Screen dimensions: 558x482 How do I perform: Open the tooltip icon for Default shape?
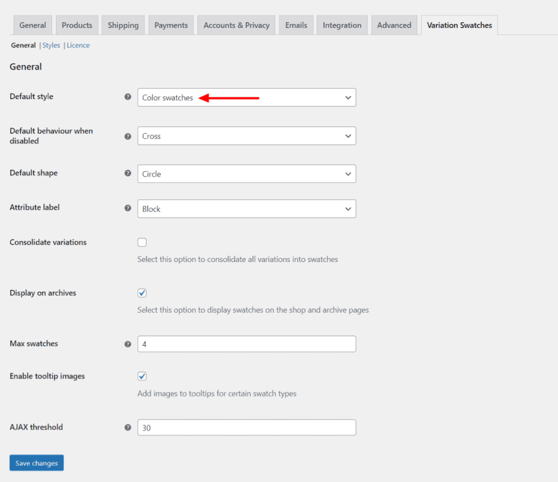128,173
